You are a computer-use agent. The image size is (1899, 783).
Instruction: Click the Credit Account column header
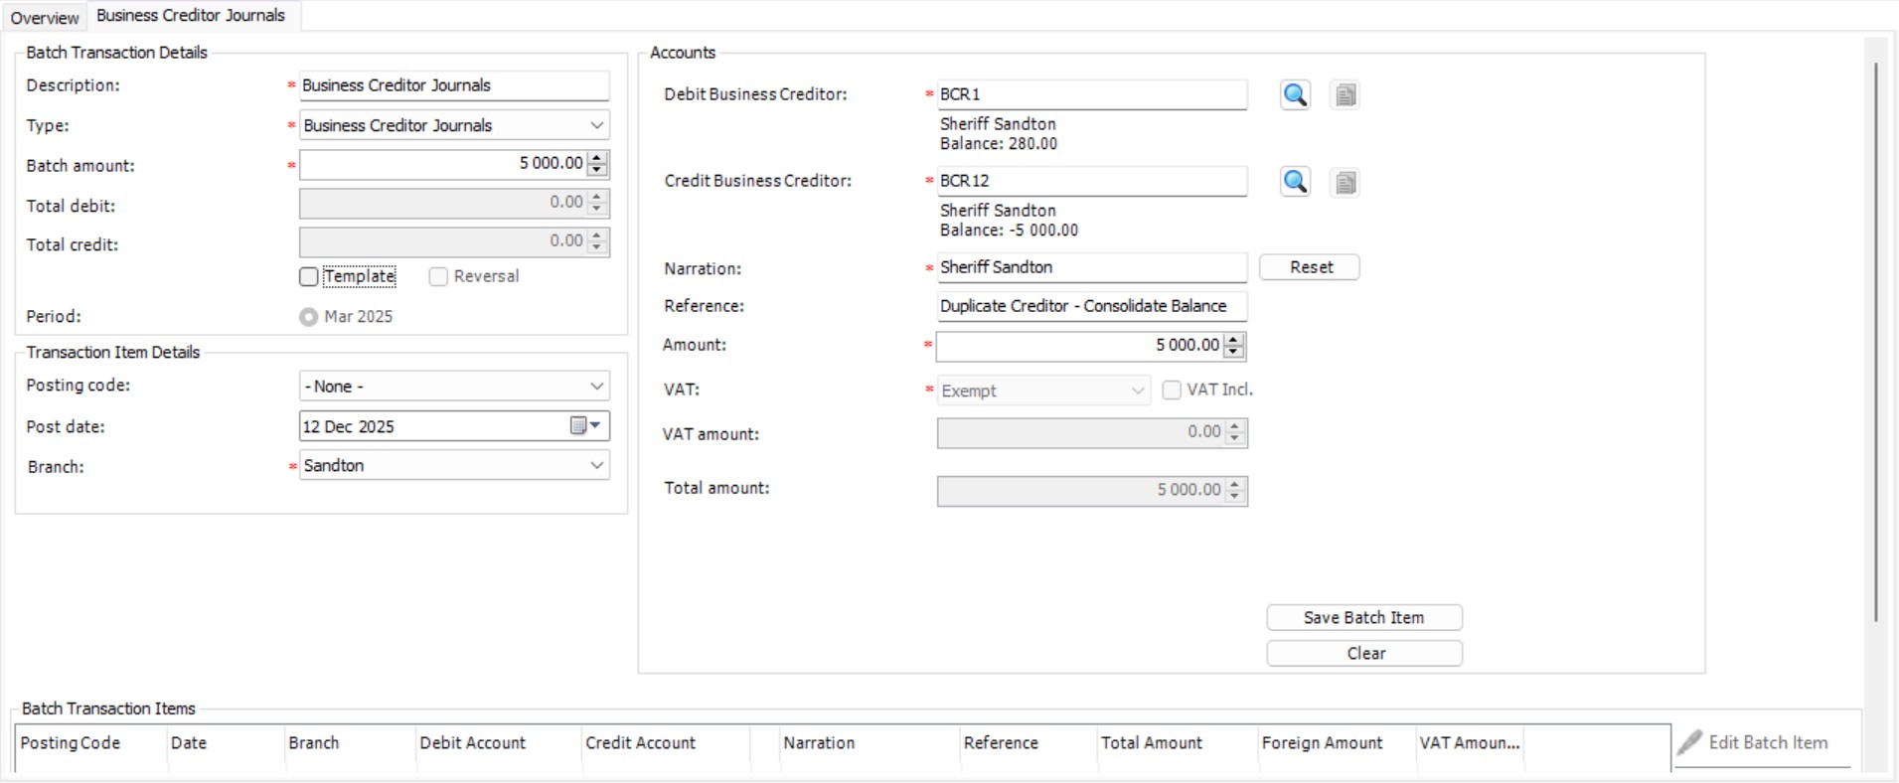tap(666, 743)
